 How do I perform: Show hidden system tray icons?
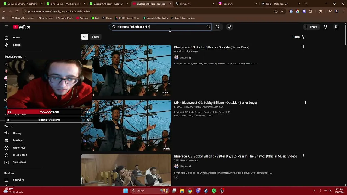pyautogui.click(x=314, y=191)
